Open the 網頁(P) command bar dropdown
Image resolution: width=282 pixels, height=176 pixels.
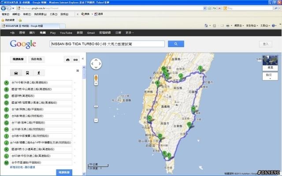[x=239, y=26]
